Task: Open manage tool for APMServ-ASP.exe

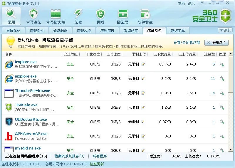Action: (x=222, y=136)
